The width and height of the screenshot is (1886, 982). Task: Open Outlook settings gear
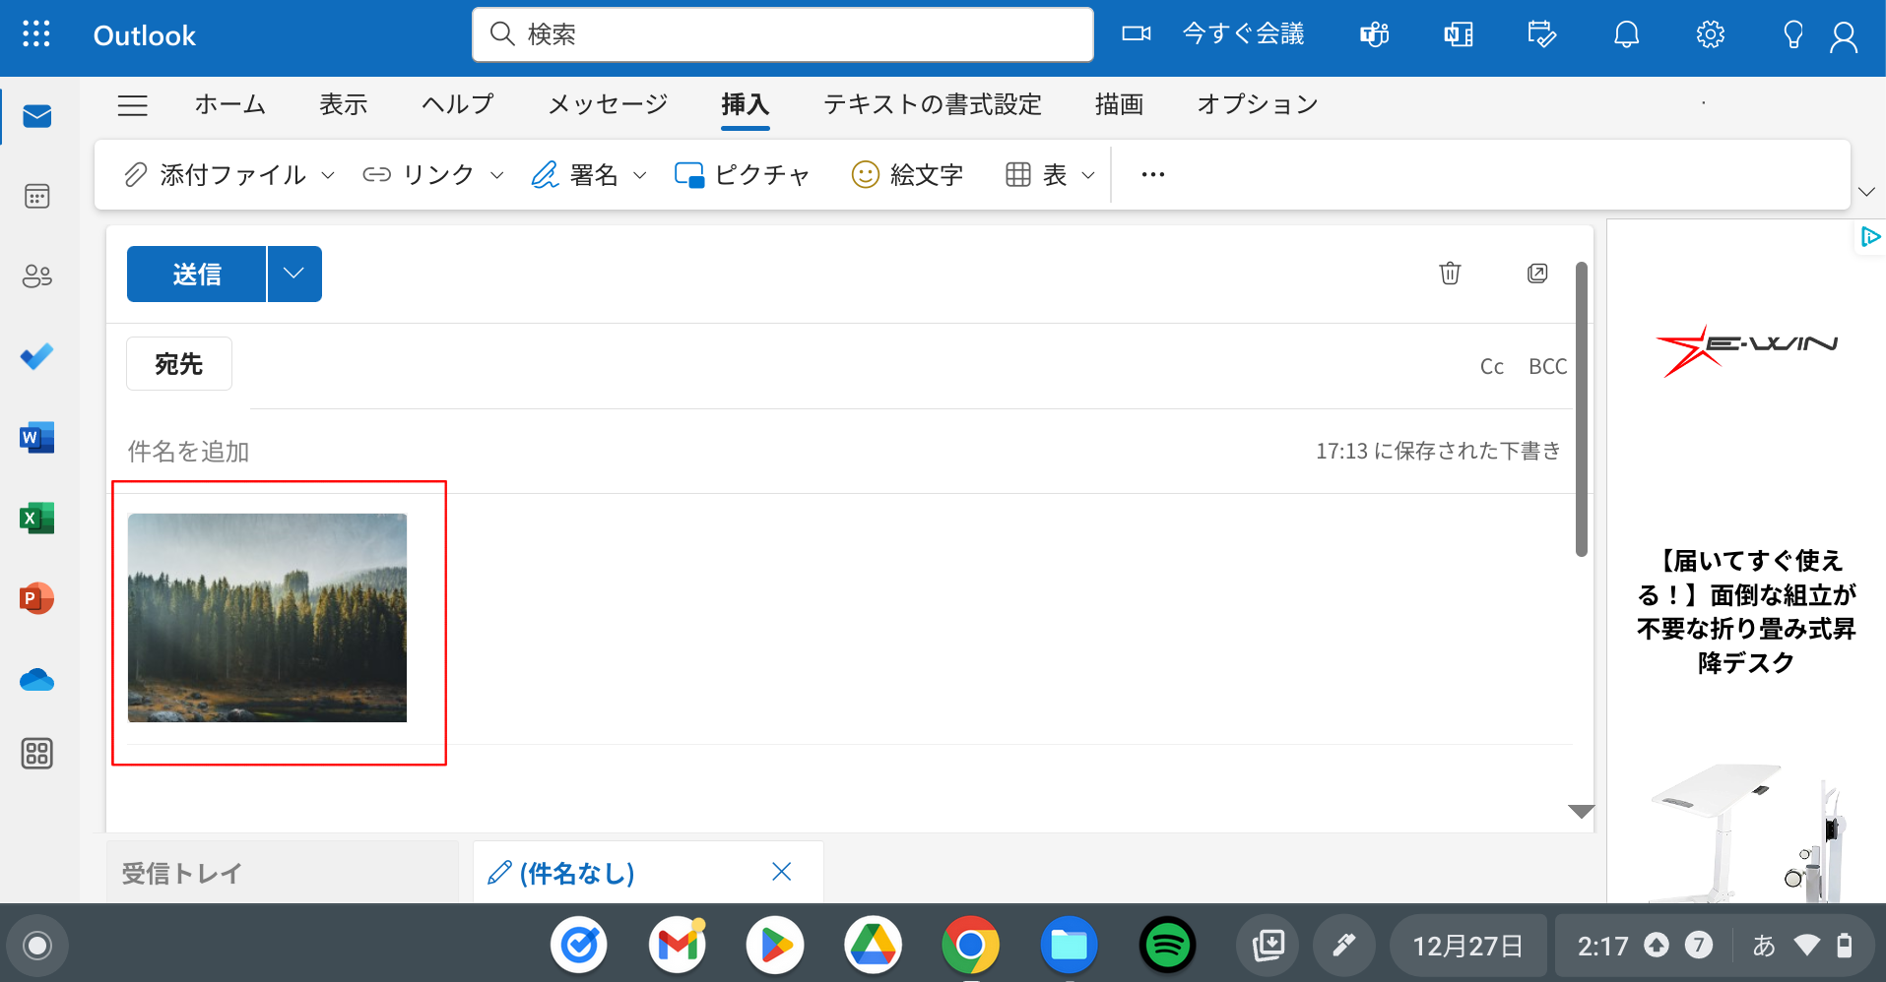point(1711,34)
